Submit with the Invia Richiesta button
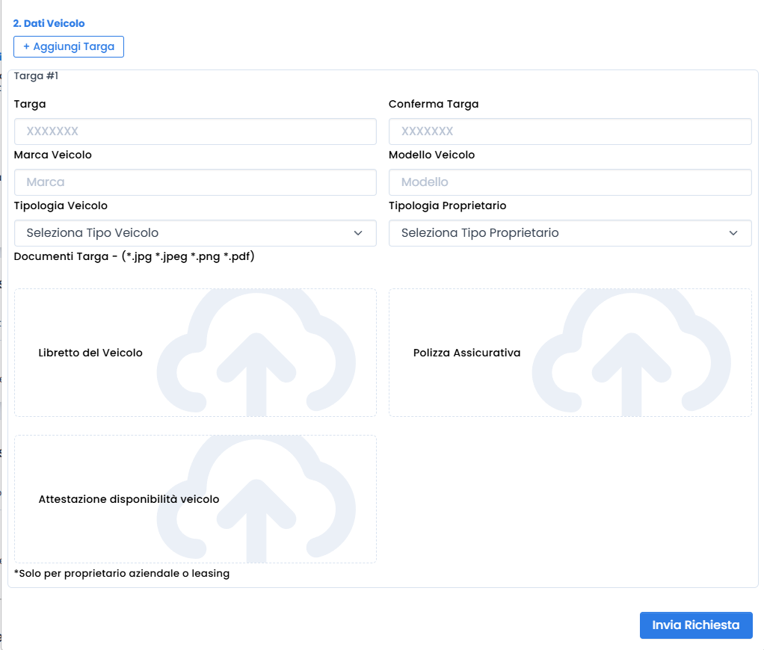 coord(695,625)
